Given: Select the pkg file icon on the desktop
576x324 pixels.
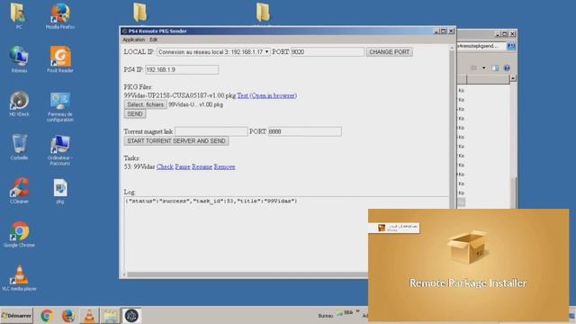Looking at the screenshot, I should click(x=60, y=191).
